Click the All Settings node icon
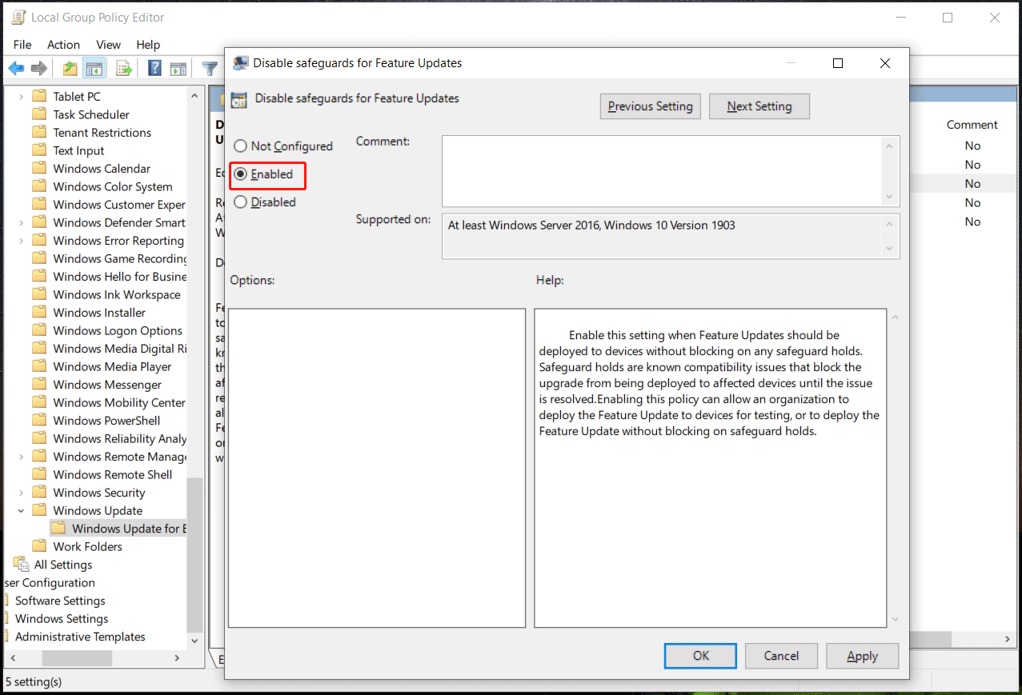 coord(21,565)
